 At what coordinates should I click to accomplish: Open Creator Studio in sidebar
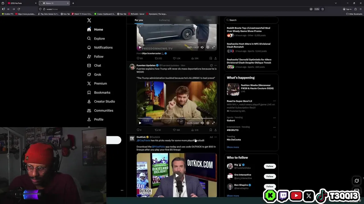pyautogui.click(x=101, y=101)
